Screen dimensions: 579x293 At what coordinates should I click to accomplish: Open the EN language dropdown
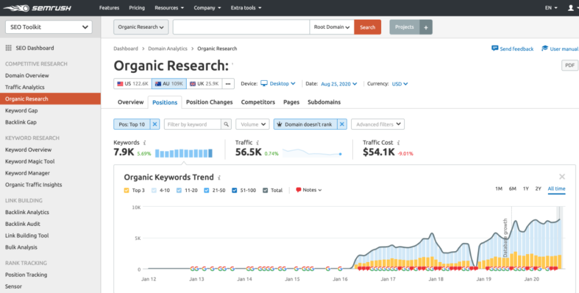[551, 8]
